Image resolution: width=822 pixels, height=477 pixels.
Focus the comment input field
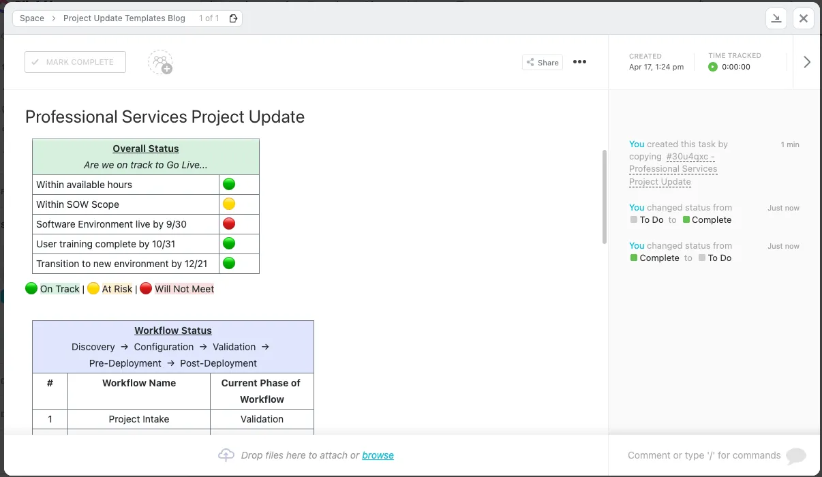(x=704, y=455)
